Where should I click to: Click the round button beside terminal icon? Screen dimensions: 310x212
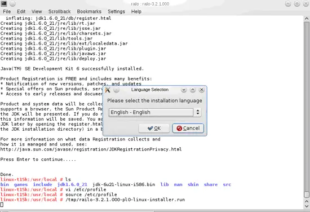(12, 3)
